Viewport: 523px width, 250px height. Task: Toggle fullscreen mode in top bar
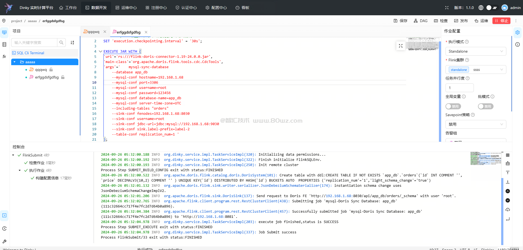click(447, 8)
